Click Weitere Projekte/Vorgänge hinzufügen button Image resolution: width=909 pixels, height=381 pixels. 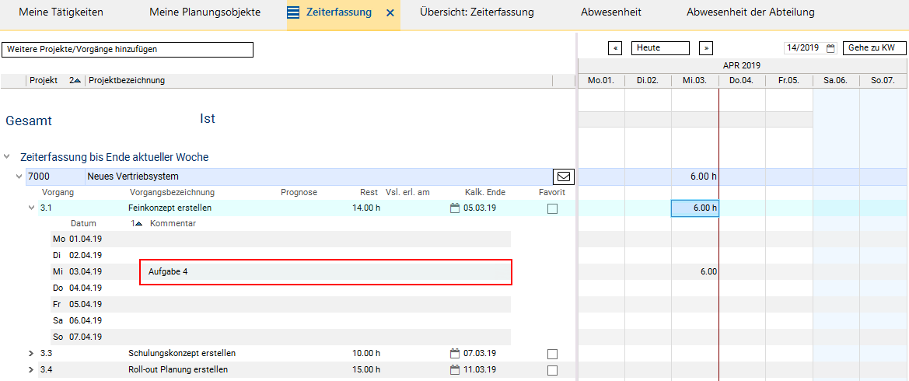(128, 49)
